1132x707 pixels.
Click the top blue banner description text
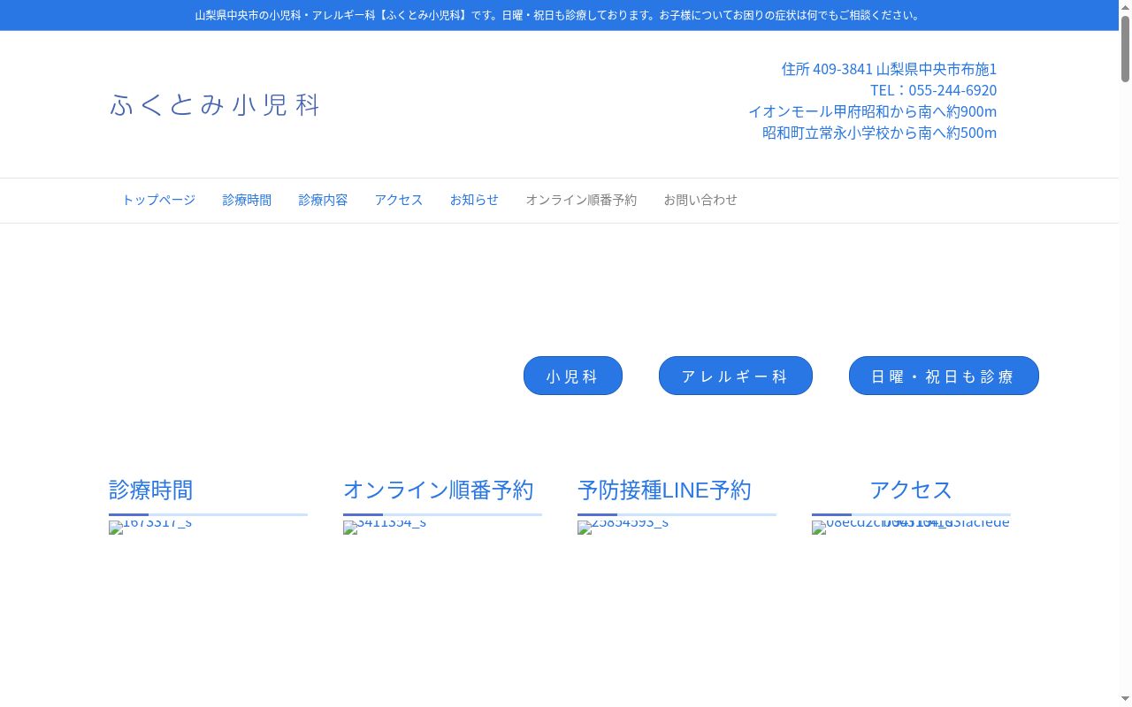click(559, 15)
